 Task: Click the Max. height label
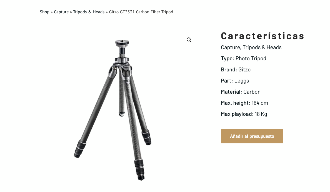[x=235, y=103]
